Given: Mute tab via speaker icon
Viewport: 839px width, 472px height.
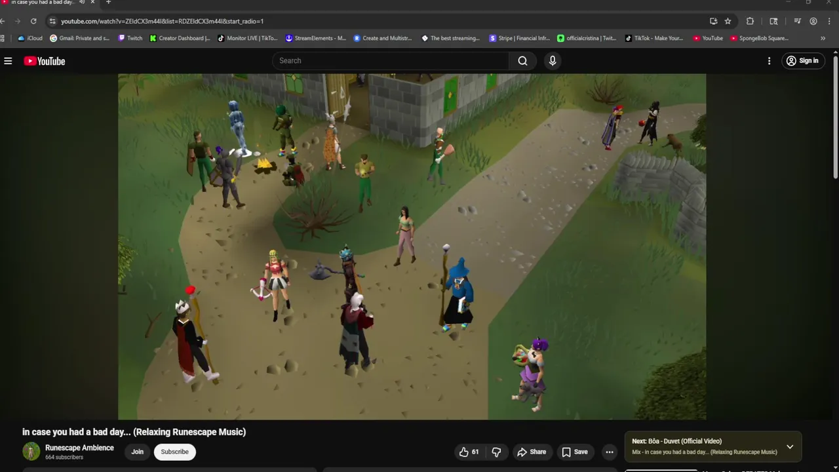Looking at the screenshot, I should [x=82, y=3].
